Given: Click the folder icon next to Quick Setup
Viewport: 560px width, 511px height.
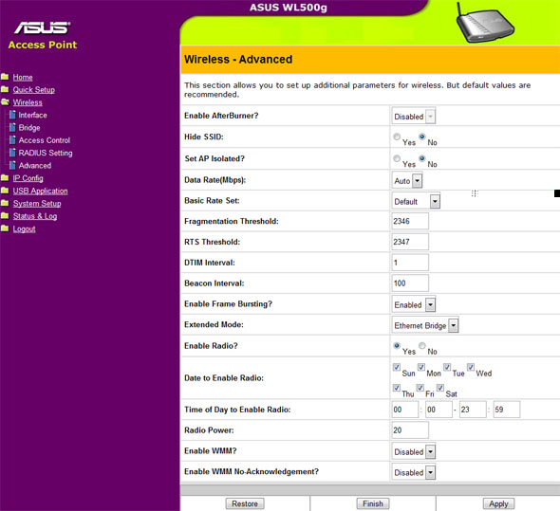Looking at the screenshot, I should click(5, 89).
